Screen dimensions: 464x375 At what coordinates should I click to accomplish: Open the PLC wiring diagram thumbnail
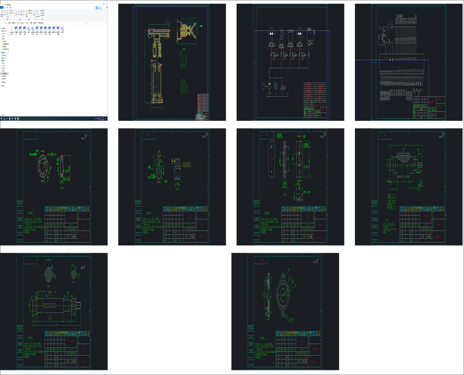(409, 62)
